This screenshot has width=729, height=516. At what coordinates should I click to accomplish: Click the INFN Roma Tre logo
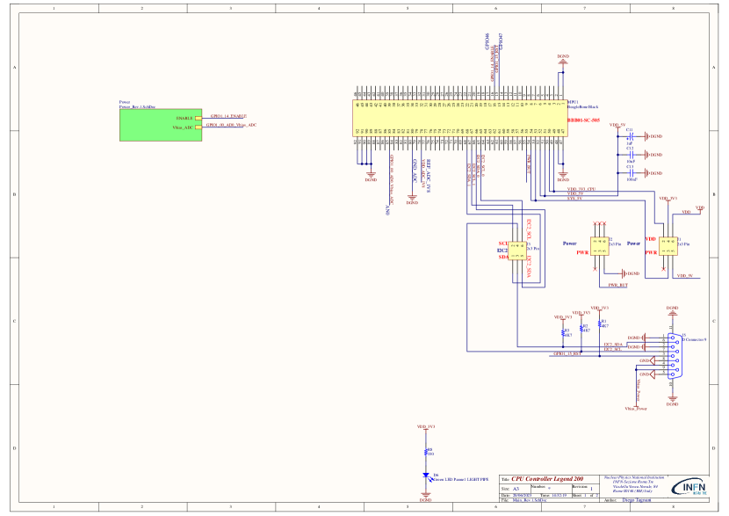click(x=691, y=488)
